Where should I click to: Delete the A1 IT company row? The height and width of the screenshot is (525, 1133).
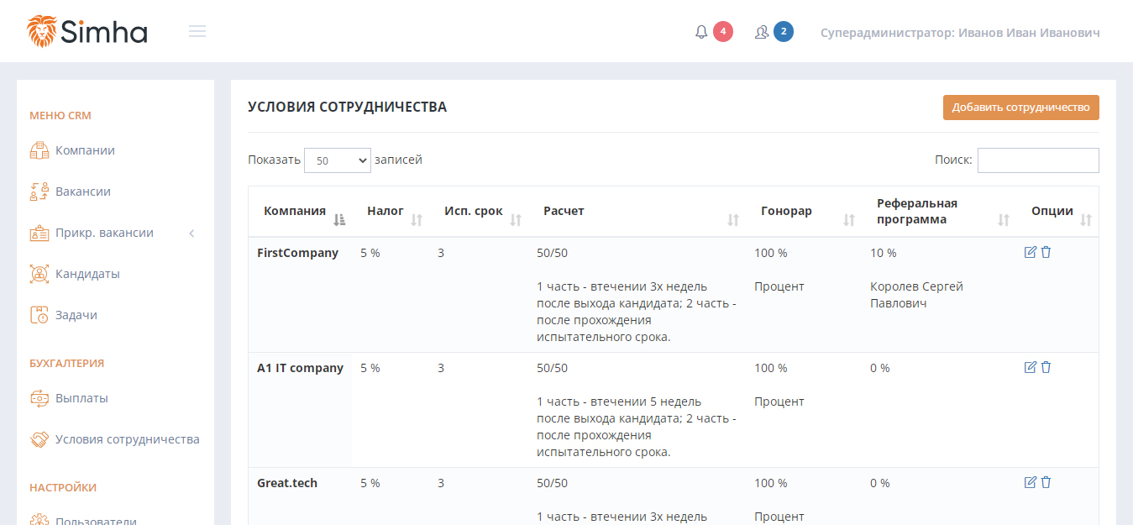1046,367
